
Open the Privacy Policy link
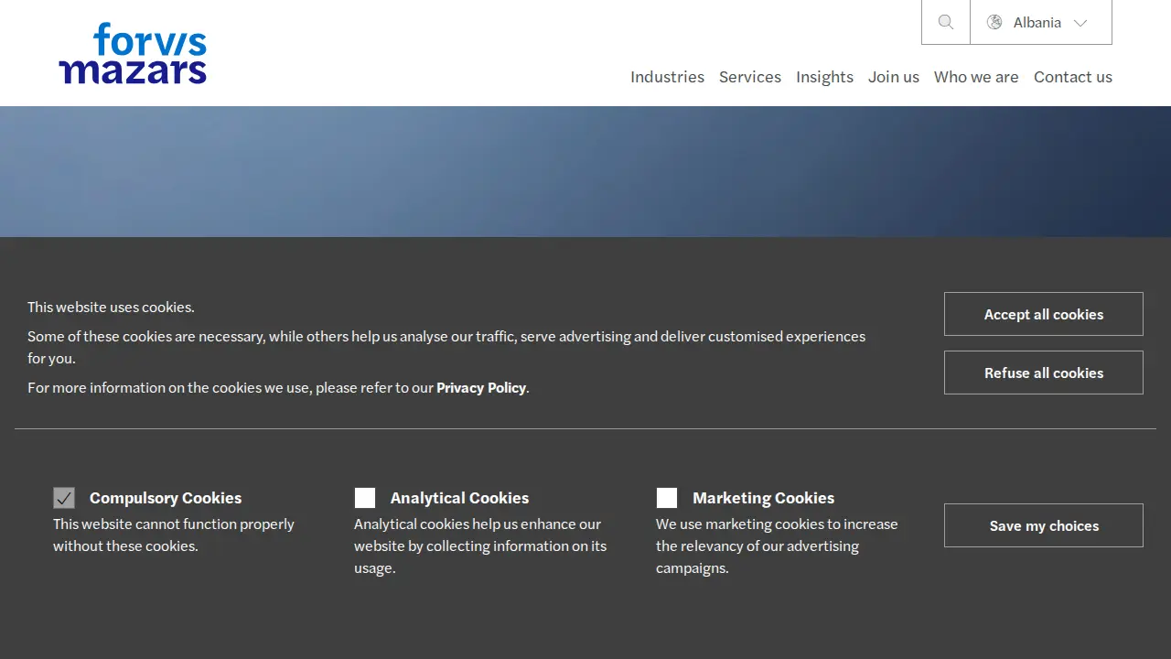point(481,388)
